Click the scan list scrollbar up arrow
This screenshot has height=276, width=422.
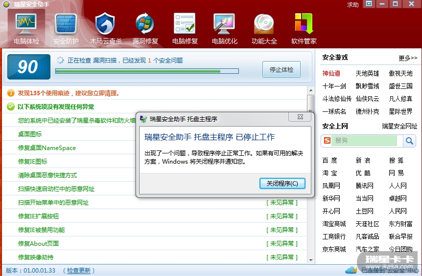(311, 90)
